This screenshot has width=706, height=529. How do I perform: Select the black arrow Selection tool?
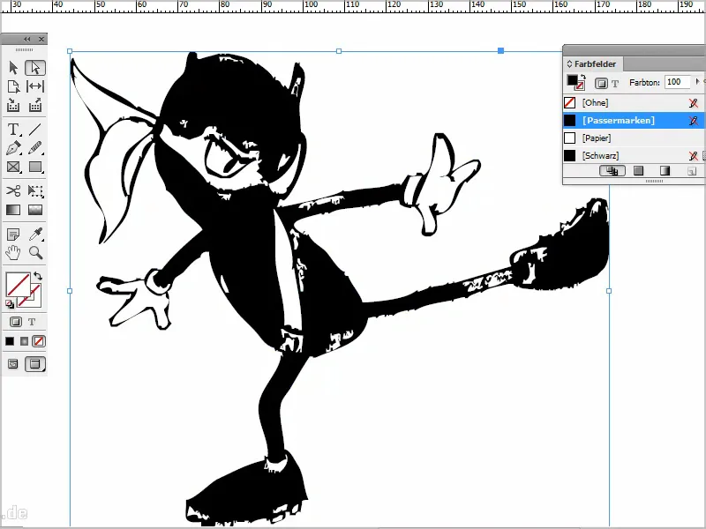(13, 68)
